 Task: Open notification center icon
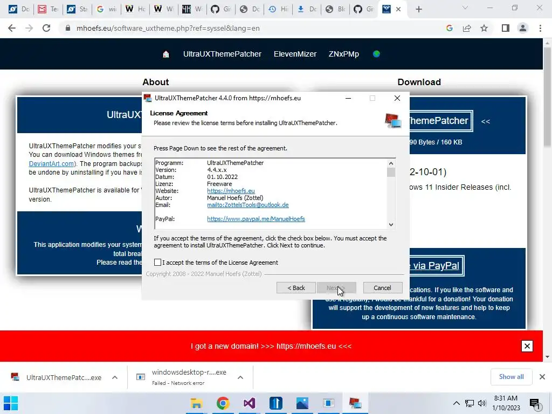click(x=534, y=403)
